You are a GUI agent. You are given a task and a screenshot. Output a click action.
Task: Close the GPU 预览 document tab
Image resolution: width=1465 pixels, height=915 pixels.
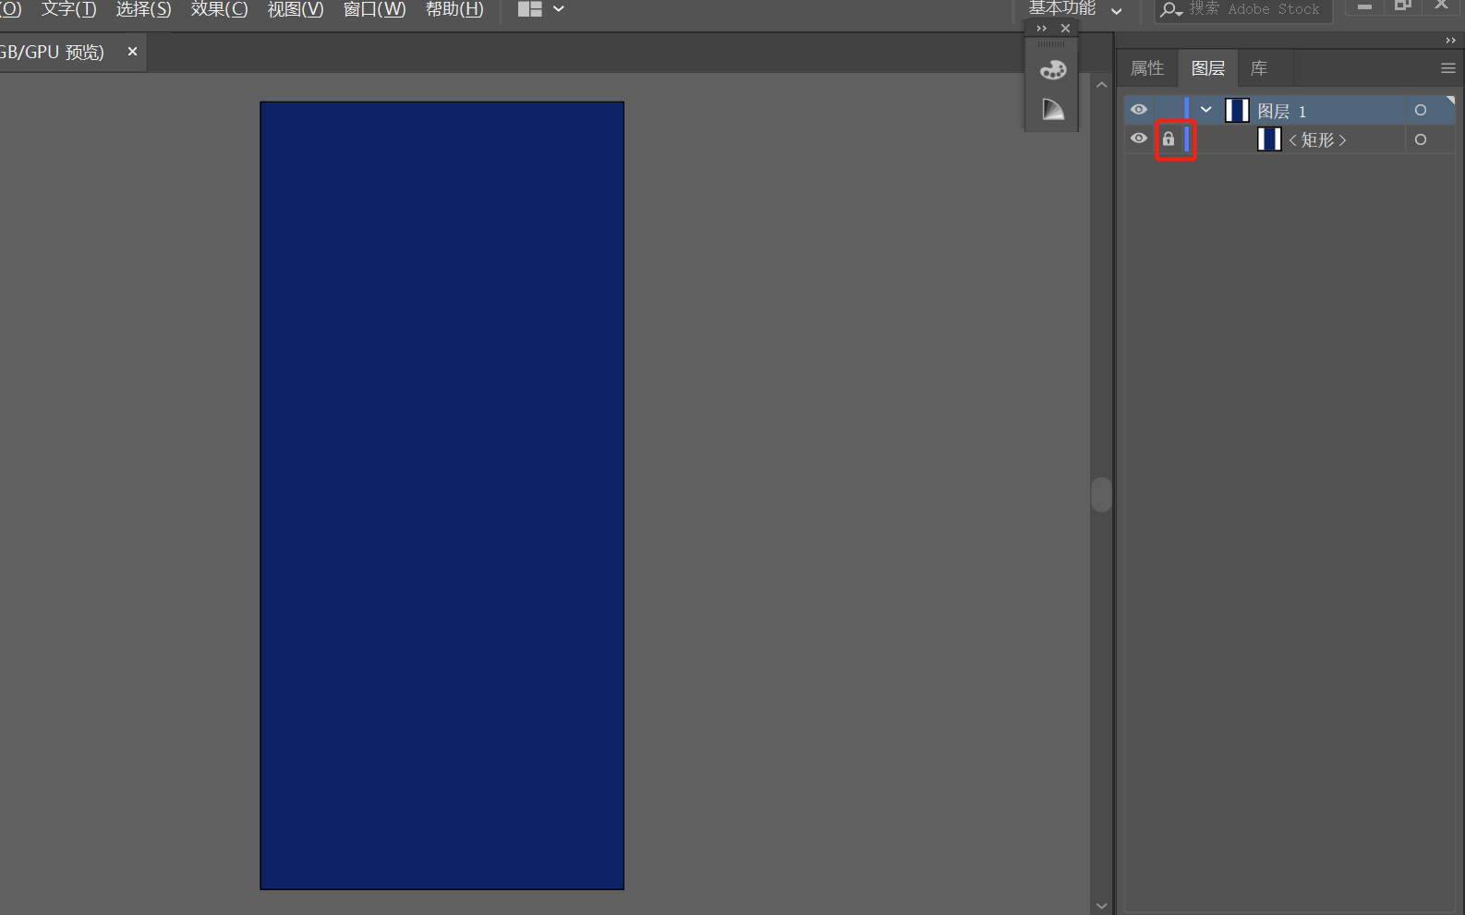tap(132, 52)
